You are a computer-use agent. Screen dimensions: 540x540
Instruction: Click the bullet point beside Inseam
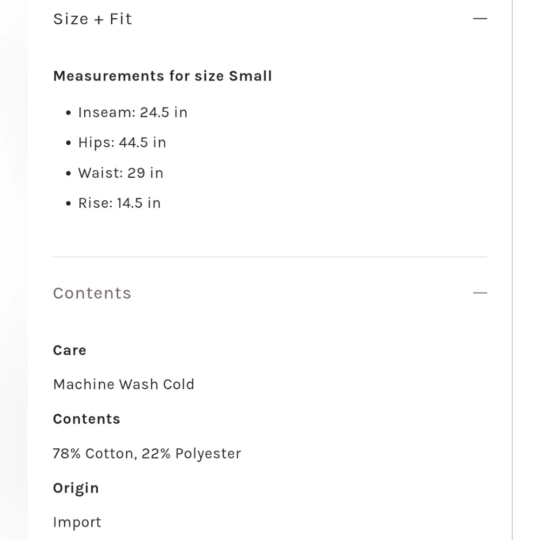click(68, 113)
